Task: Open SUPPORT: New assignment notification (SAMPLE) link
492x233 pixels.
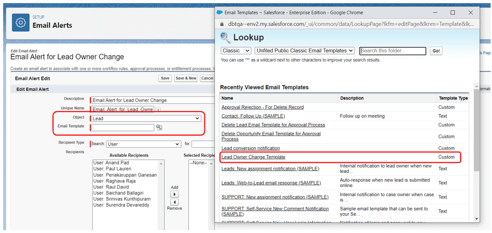Action: tap(275, 197)
